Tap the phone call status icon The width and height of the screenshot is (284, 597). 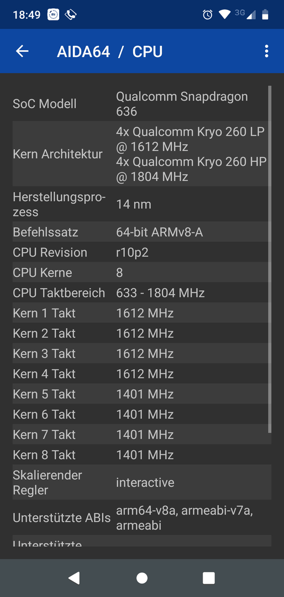pos(70,14)
